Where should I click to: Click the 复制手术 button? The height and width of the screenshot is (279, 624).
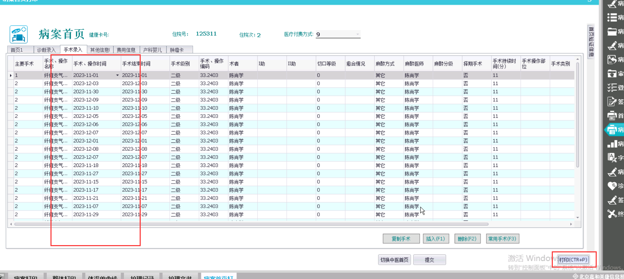(401, 239)
